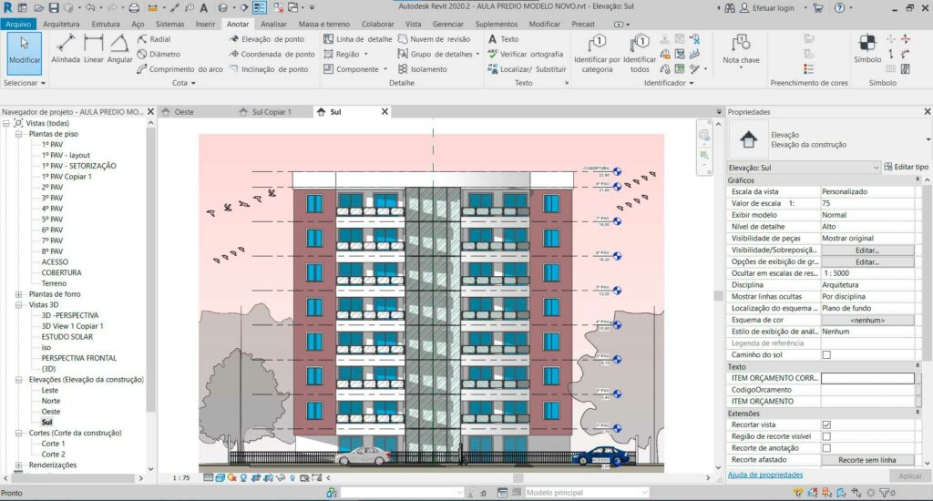This screenshot has height=501, width=933.
Task: Click Efetuar login
Action: pyautogui.click(x=773, y=7)
